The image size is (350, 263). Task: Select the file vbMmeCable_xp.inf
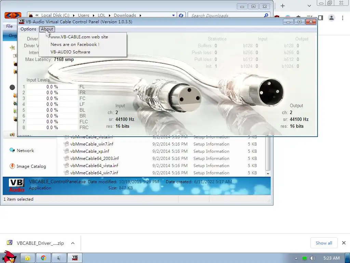point(90,151)
